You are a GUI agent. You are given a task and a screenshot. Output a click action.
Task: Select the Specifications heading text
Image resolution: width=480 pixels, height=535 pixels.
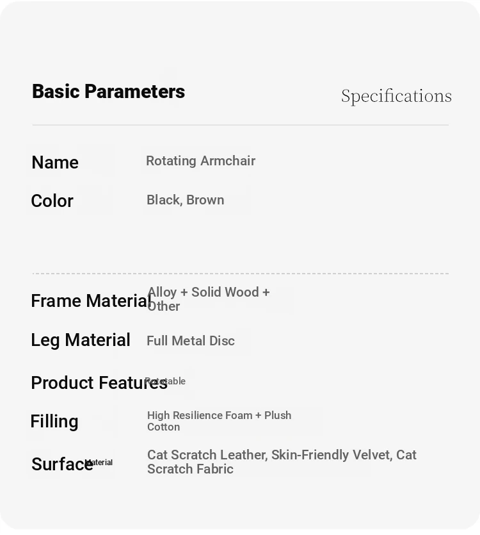396,96
